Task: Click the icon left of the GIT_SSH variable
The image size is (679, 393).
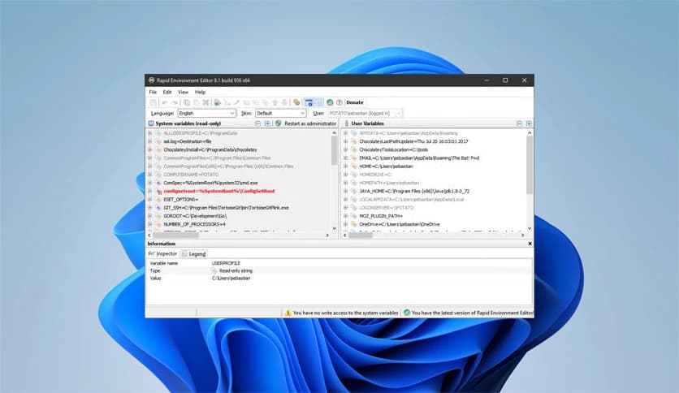Action: (159, 208)
